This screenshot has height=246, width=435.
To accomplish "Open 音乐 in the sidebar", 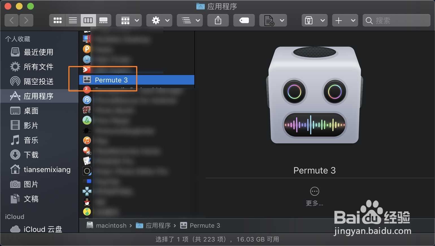I will [x=40, y=140].
